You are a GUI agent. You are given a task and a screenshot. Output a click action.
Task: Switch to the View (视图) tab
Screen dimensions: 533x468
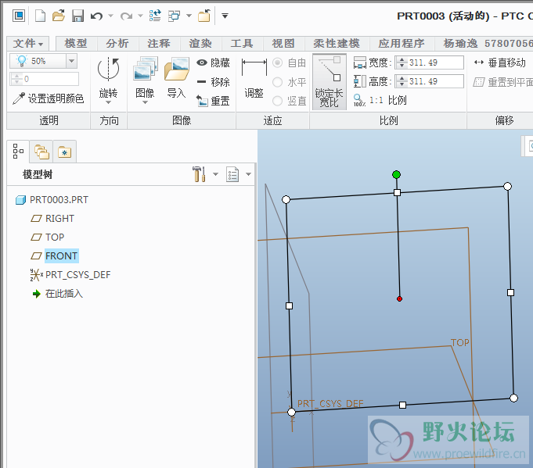[283, 44]
